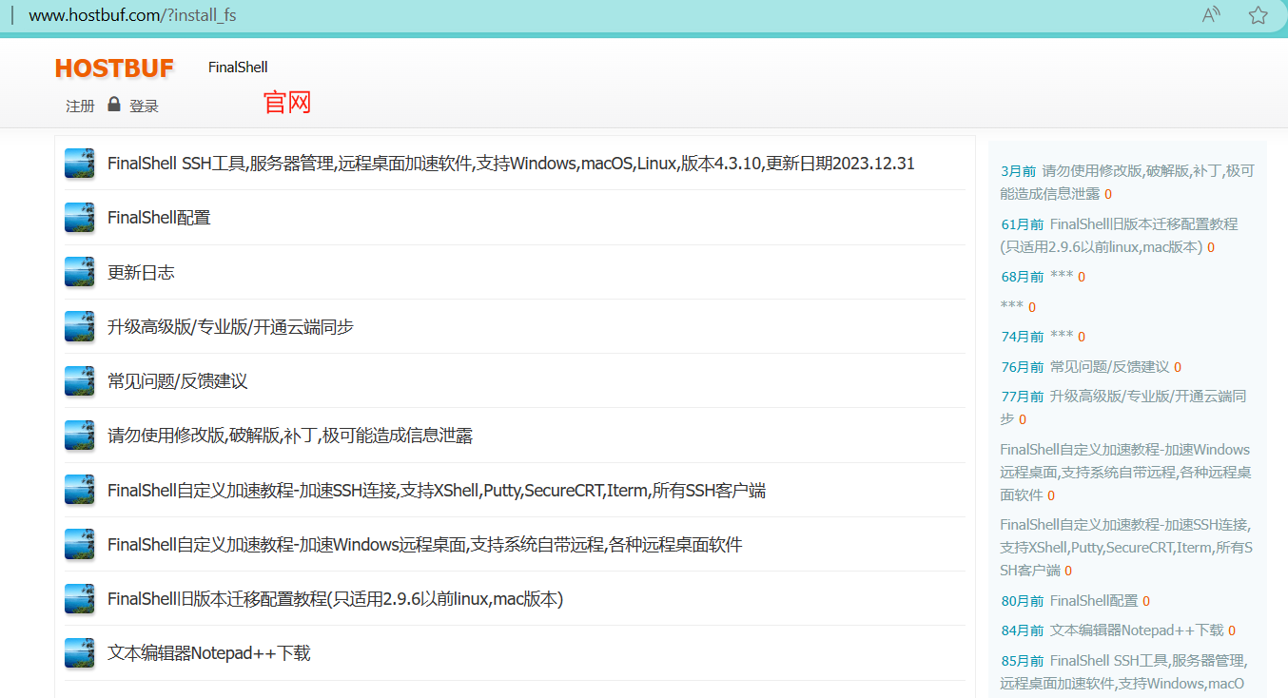
Task: Click the thumbnail beside 常见问题/反馈建议
Action: click(79, 380)
